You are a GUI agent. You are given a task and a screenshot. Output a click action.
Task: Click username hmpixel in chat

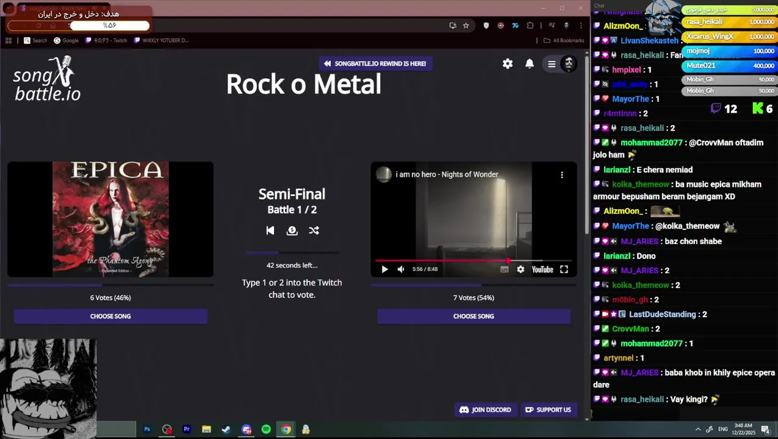(626, 70)
